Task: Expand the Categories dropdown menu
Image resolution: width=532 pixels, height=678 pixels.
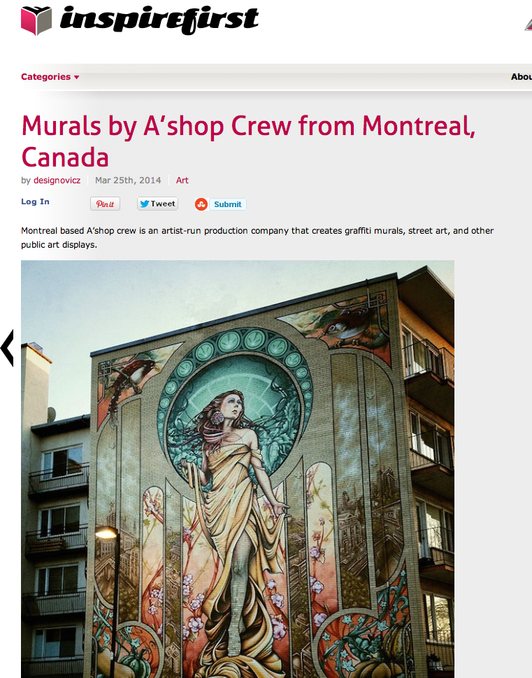Action: (x=50, y=77)
